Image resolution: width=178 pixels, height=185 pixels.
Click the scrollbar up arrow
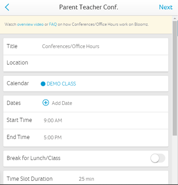tap(175, 19)
